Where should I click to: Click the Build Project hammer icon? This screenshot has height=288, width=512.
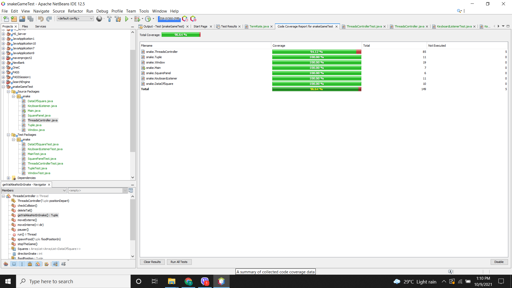(x=109, y=19)
